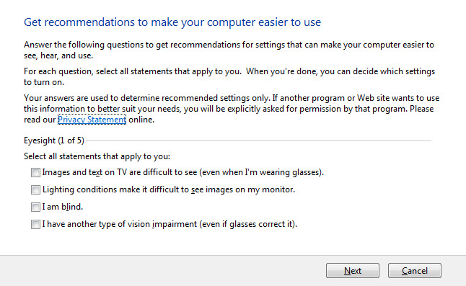Click the 'Images and text on TV' label text
Image resolution: width=466 pixels, height=286 pixels.
(x=183, y=172)
